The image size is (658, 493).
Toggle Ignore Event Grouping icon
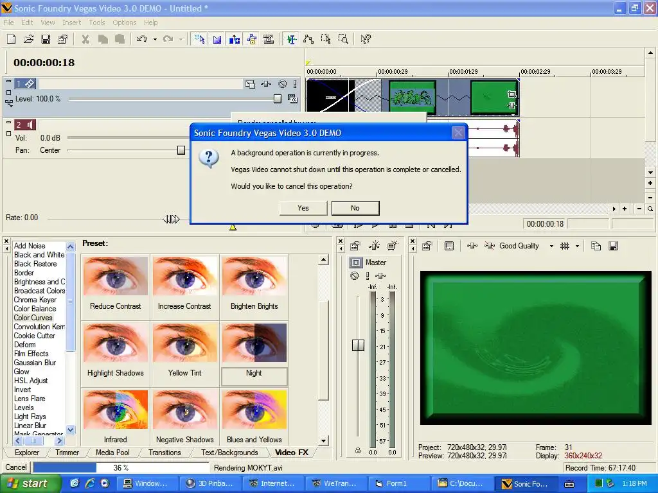[x=269, y=39]
